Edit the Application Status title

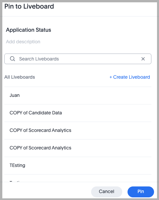click(28, 30)
